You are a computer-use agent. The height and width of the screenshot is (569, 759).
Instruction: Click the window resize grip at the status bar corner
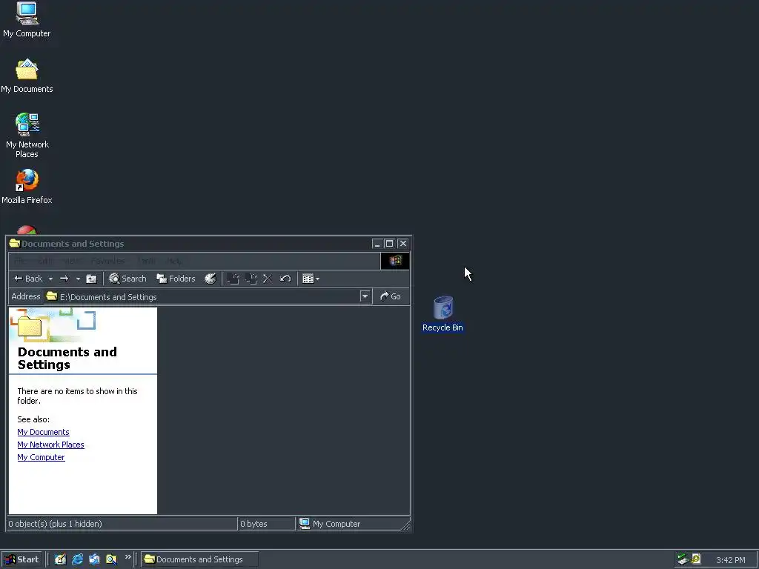point(405,525)
